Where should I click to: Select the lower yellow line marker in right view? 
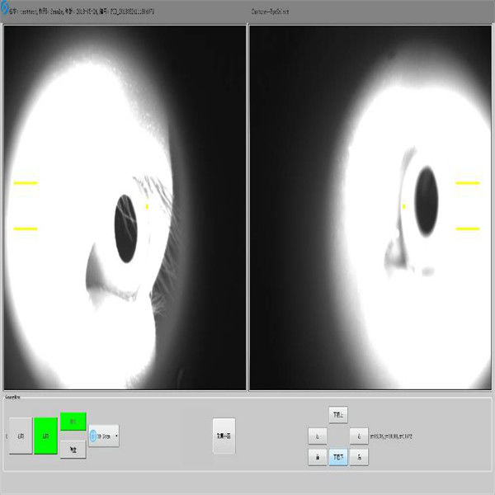click(468, 228)
